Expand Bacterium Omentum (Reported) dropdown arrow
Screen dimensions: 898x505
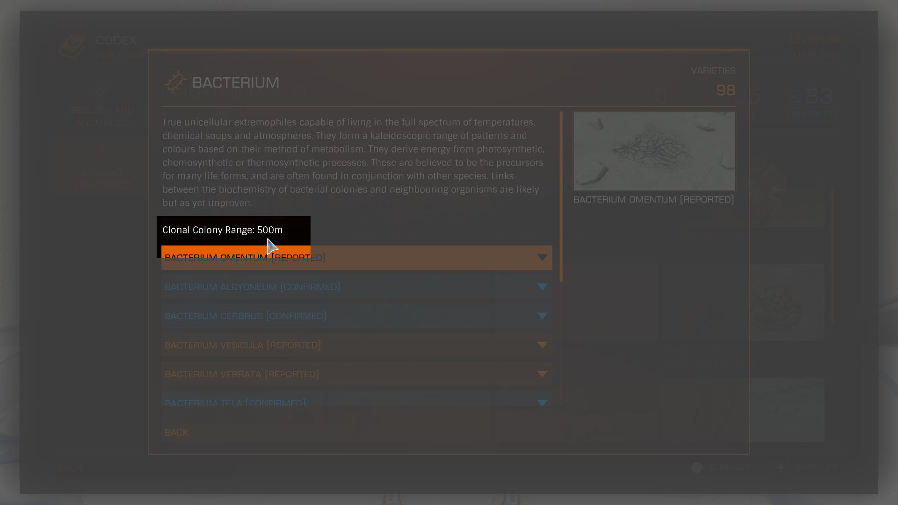click(x=542, y=258)
